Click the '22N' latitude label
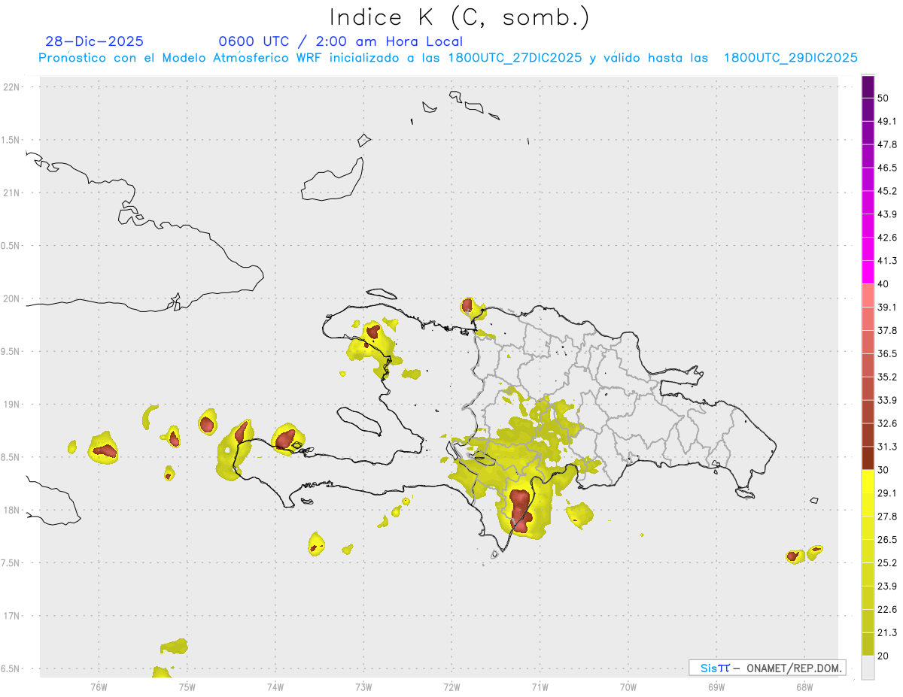This screenshot has width=903, height=697. click(12, 86)
